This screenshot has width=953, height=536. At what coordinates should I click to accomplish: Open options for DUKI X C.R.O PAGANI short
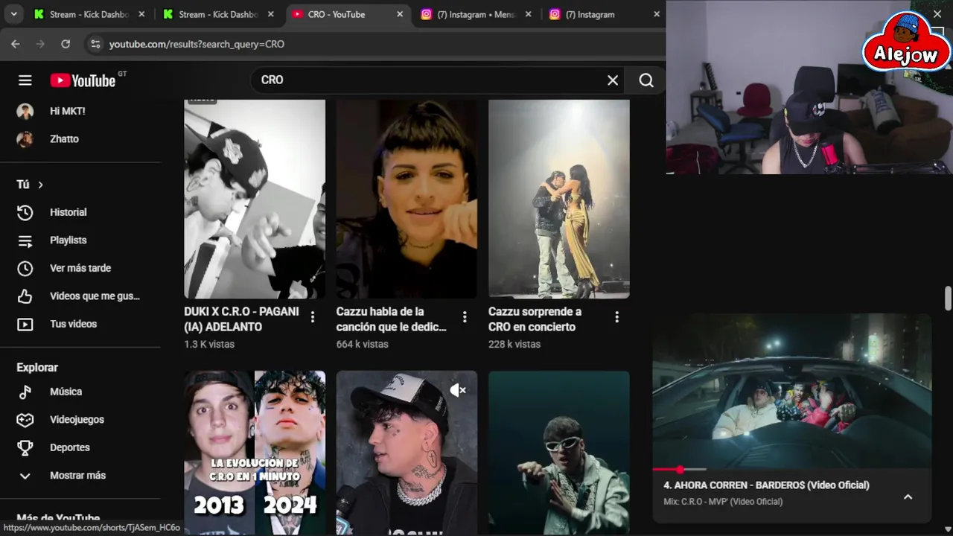[x=313, y=317]
